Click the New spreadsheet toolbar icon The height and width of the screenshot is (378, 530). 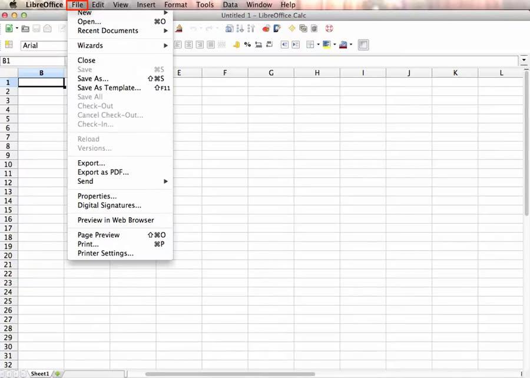[x=9, y=29]
